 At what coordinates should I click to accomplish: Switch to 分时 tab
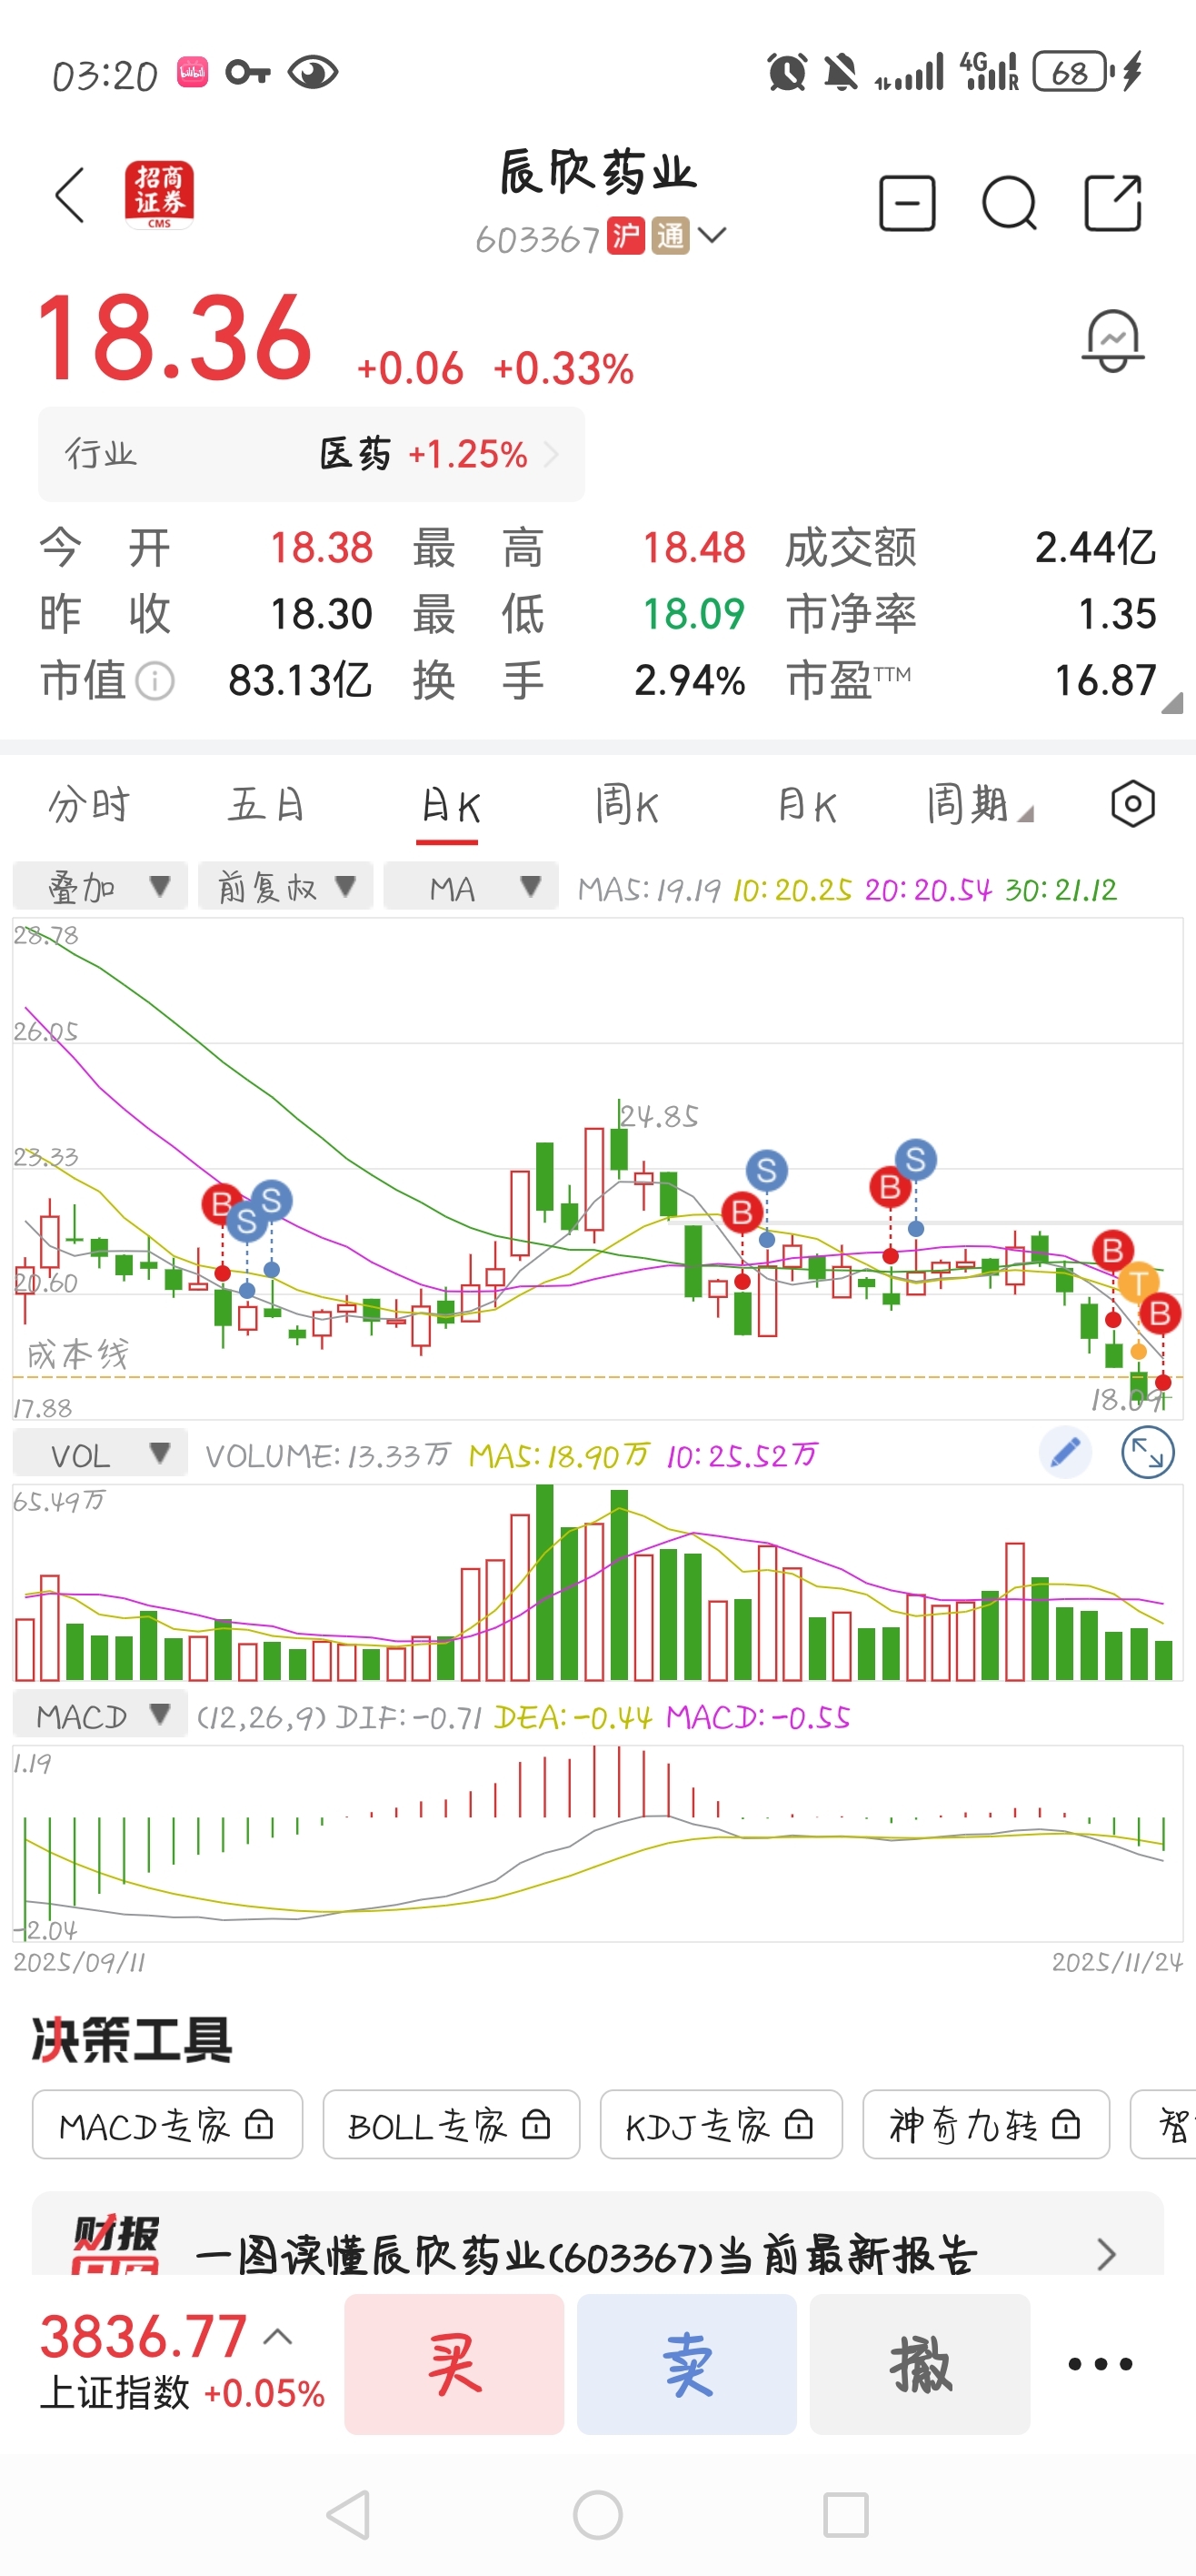(x=89, y=805)
